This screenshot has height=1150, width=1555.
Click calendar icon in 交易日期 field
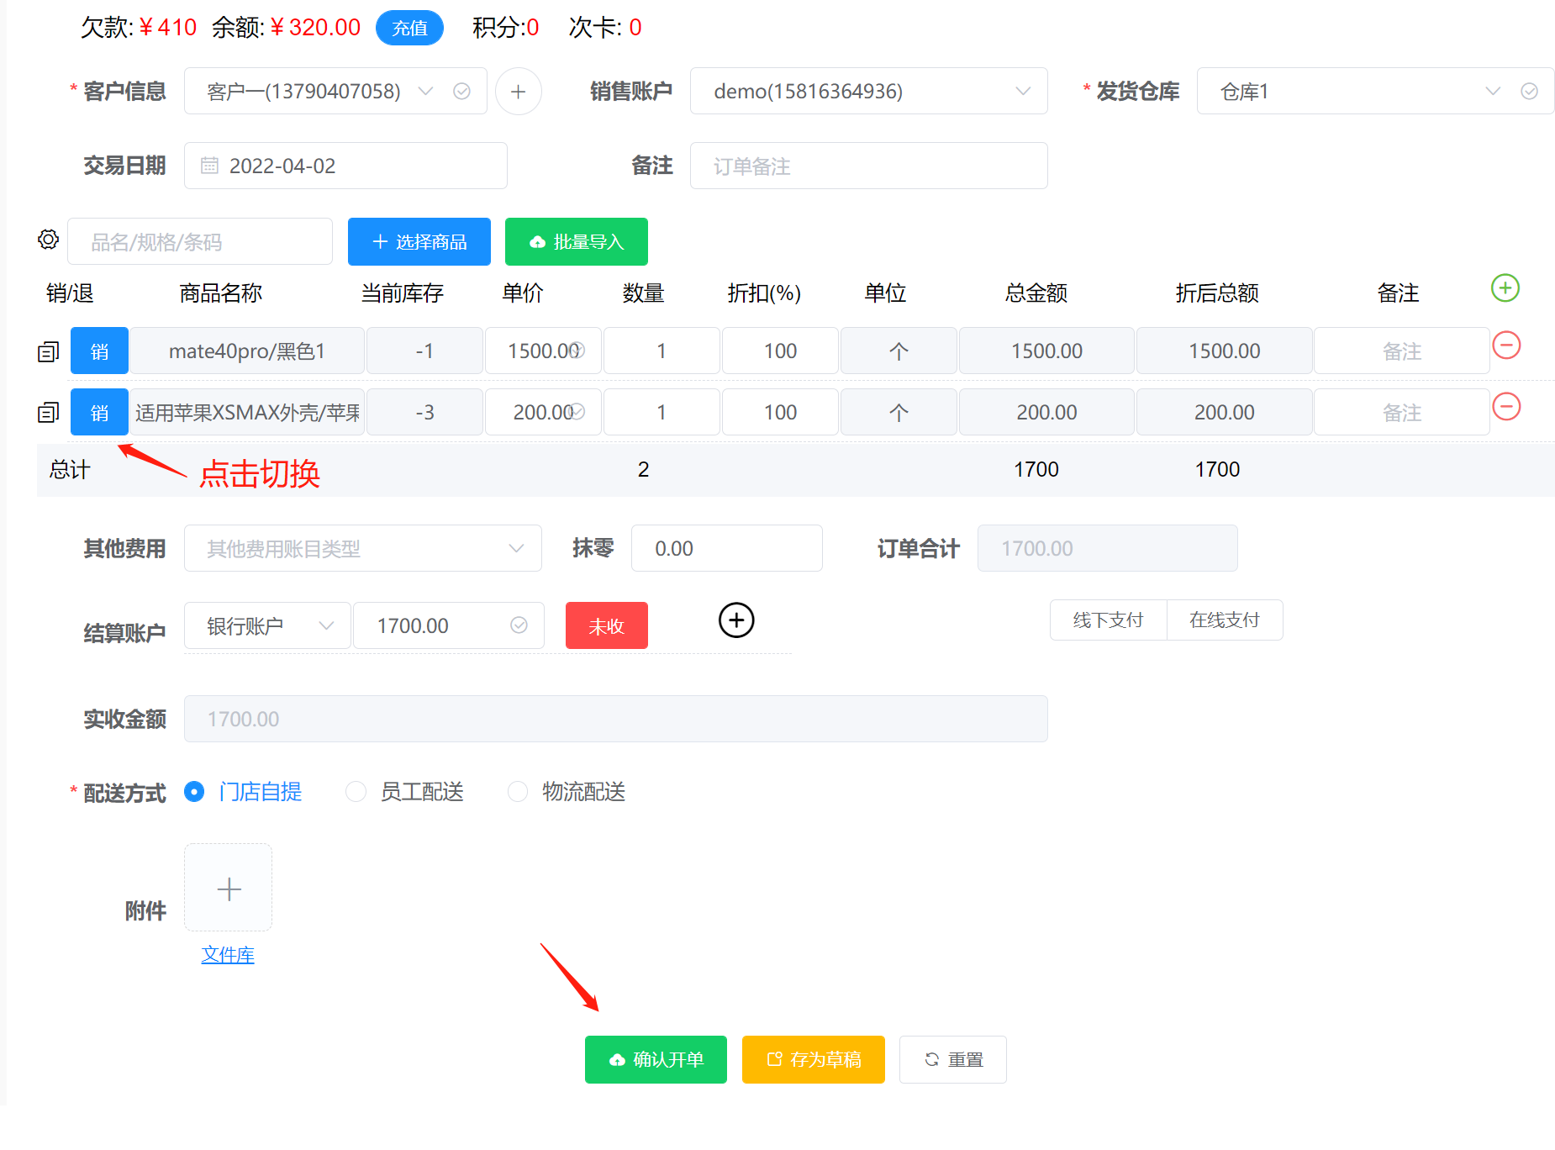pyautogui.click(x=209, y=166)
